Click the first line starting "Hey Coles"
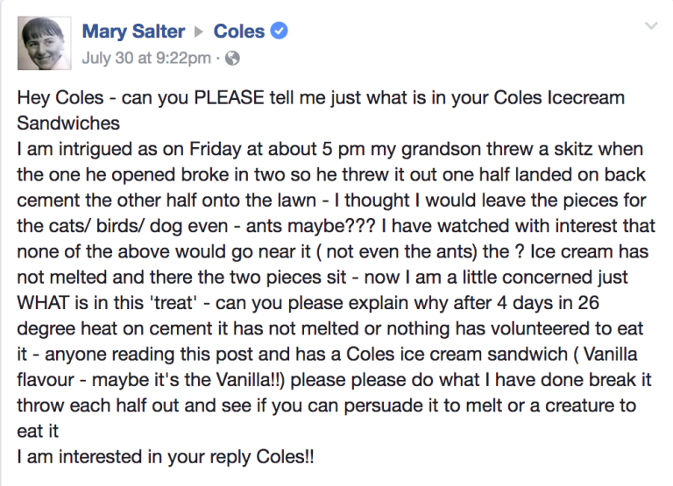 (x=321, y=98)
